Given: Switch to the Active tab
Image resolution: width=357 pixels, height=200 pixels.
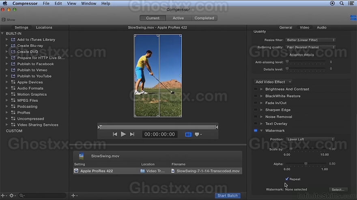Looking at the screenshot, I should click(x=178, y=18).
